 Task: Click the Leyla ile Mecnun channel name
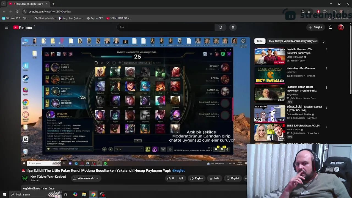click(295, 57)
